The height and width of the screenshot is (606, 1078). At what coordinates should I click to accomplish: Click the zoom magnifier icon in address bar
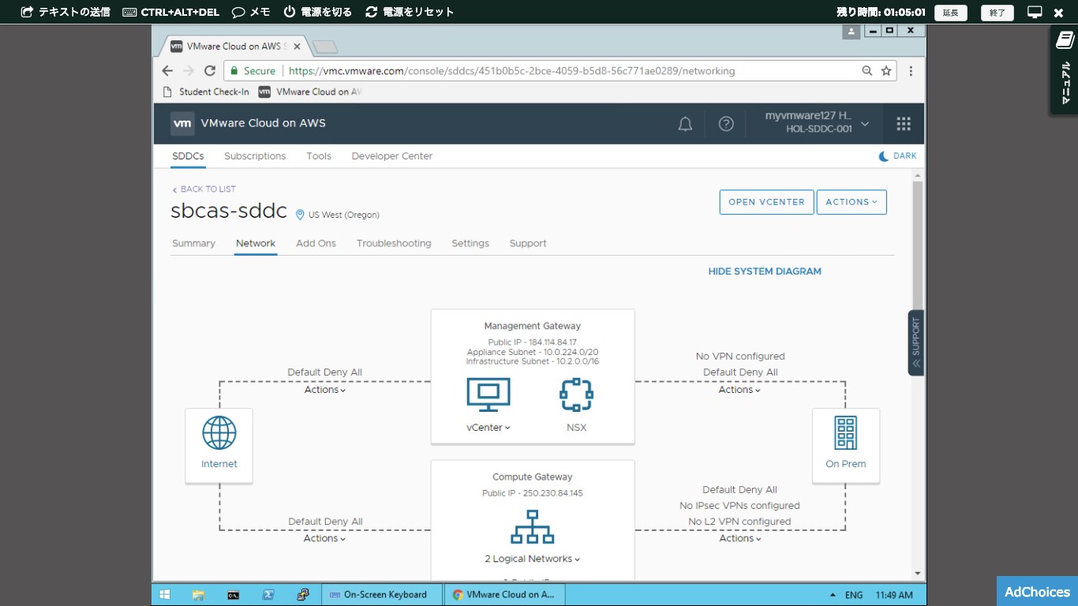(x=867, y=71)
